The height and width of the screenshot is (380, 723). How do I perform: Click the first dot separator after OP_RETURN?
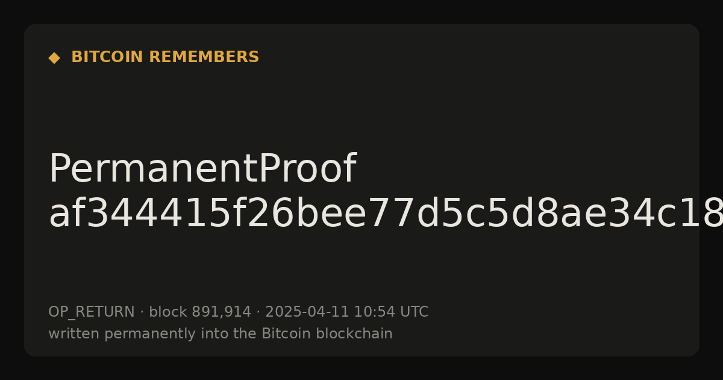tap(142, 312)
